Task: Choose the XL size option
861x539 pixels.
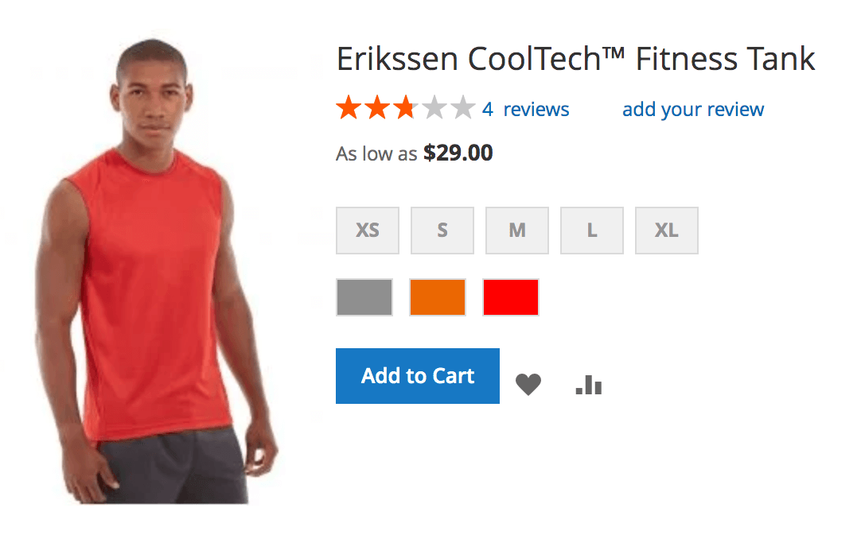Action: [x=666, y=230]
